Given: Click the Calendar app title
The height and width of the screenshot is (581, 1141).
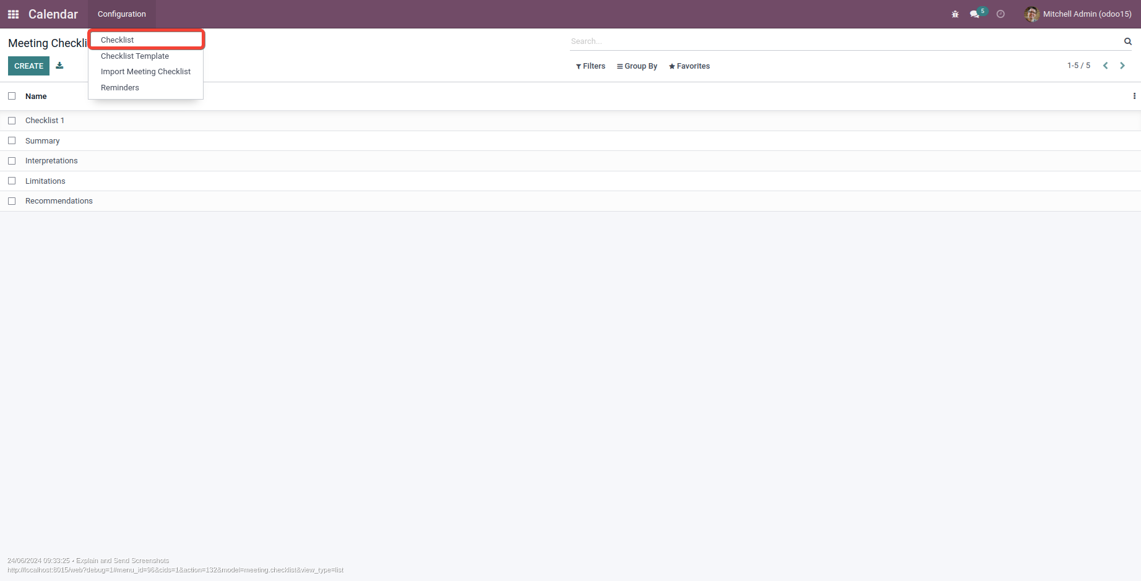Looking at the screenshot, I should pos(53,14).
